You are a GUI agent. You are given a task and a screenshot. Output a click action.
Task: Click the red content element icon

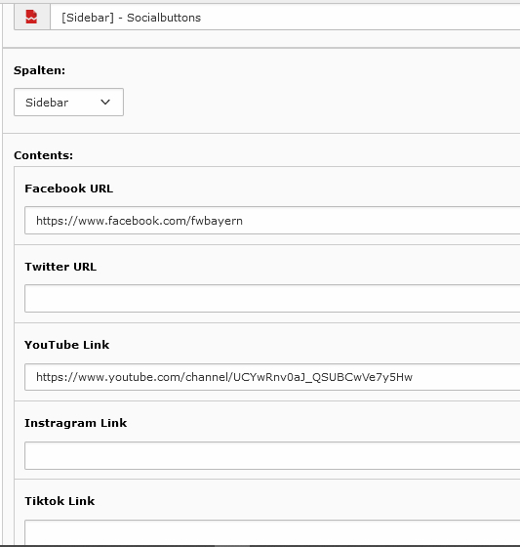coord(31,17)
